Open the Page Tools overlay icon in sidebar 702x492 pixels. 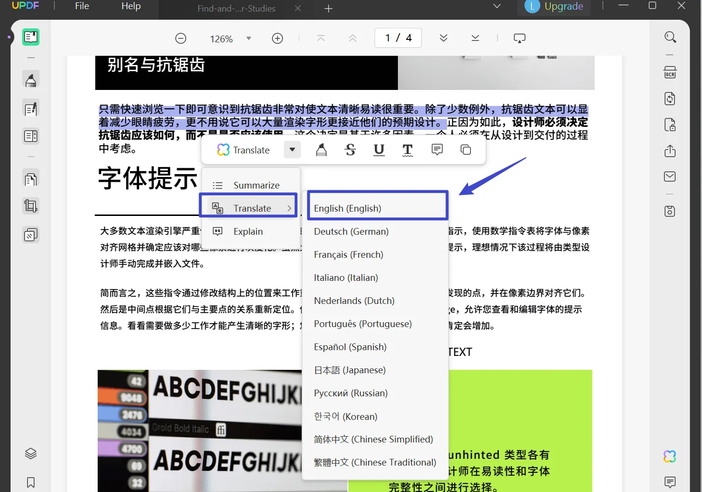point(31,235)
